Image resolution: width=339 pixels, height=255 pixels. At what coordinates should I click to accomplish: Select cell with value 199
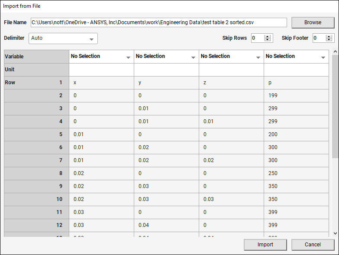click(296, 96)
